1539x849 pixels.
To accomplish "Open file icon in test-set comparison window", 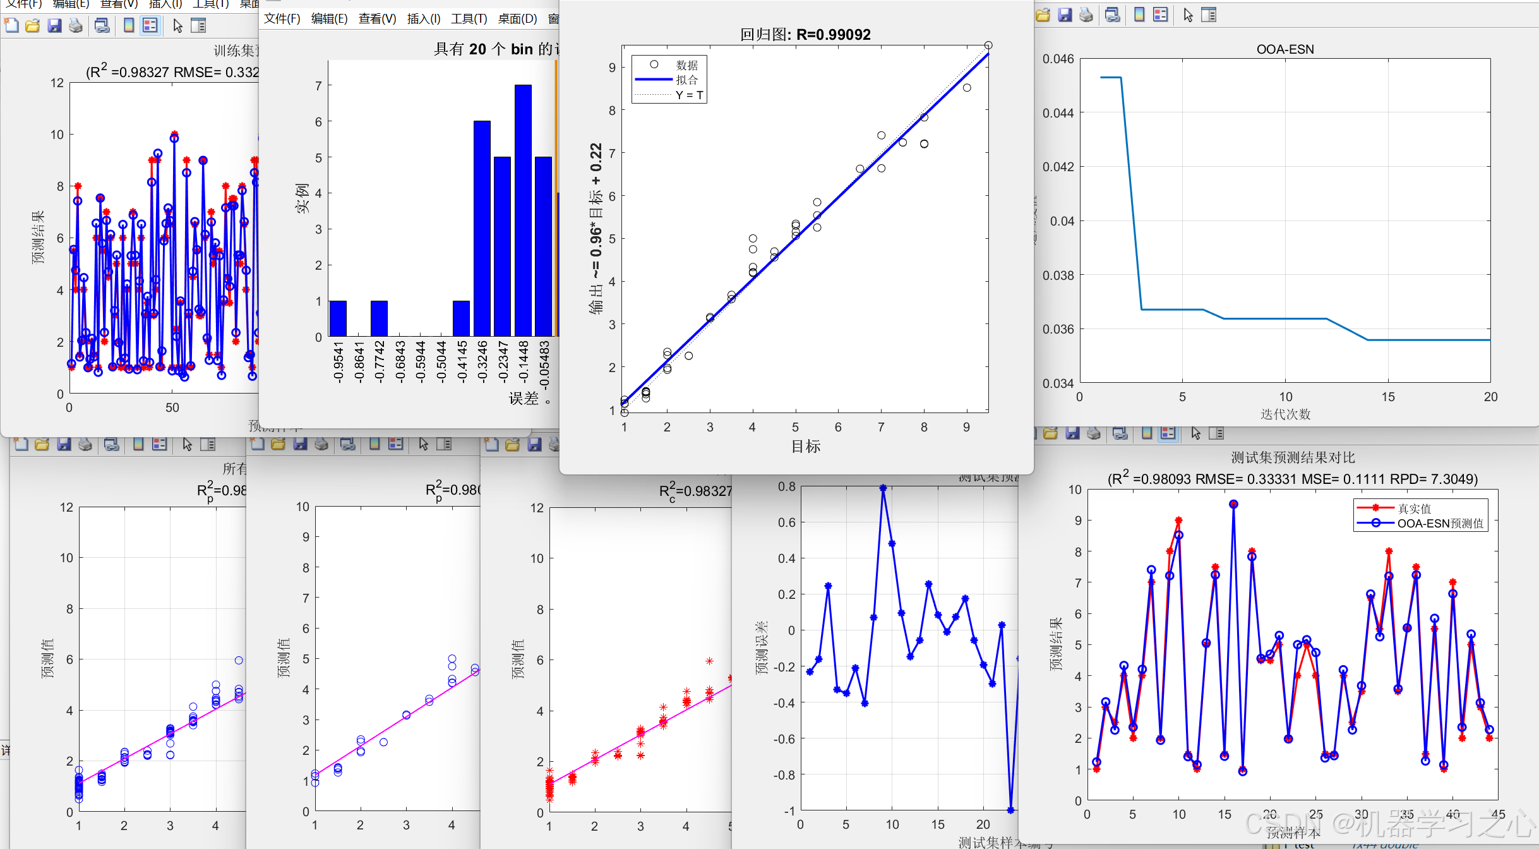I will point(1050,433).
